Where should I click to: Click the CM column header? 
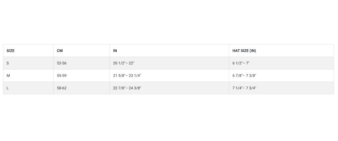pyautogui.click(x=60, y=51)
